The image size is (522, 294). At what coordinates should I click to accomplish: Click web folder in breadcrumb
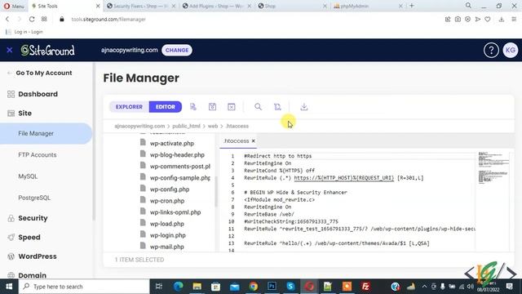(x=213, y=126)
